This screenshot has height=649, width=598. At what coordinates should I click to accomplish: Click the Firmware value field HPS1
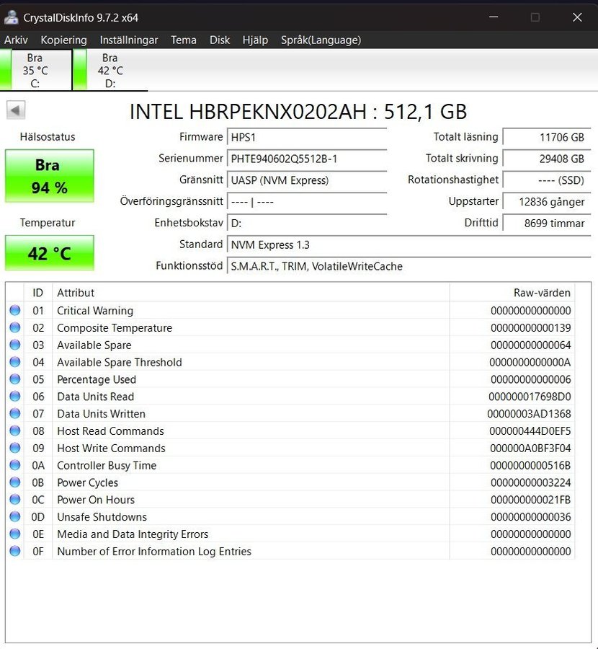tap(306, 137)
